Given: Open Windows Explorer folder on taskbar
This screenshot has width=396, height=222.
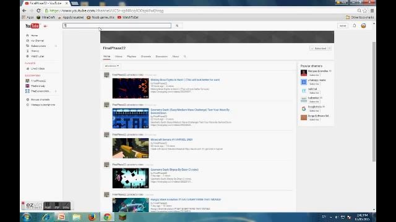Looking at the screenshot, I should click(x=77, y=217).
